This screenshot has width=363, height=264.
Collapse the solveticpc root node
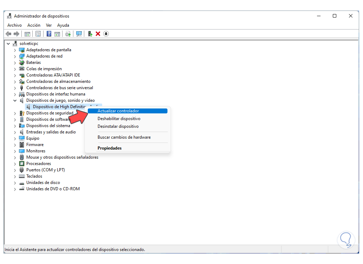click(x=8, y=44)
